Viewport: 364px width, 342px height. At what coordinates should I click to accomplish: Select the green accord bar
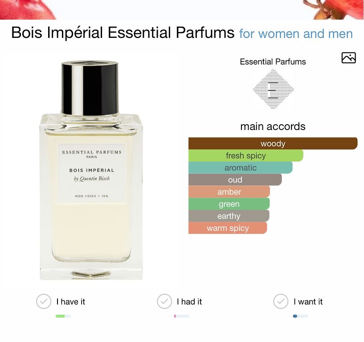[229, 204]
